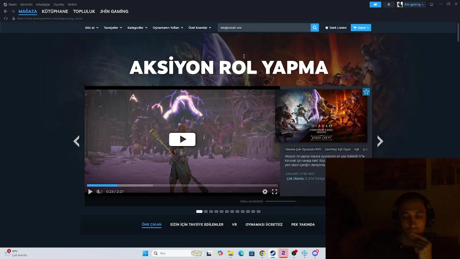Click the Devasa Çok Oyunculu RYO tag
The image size is (460, 259).
(303, 149)
